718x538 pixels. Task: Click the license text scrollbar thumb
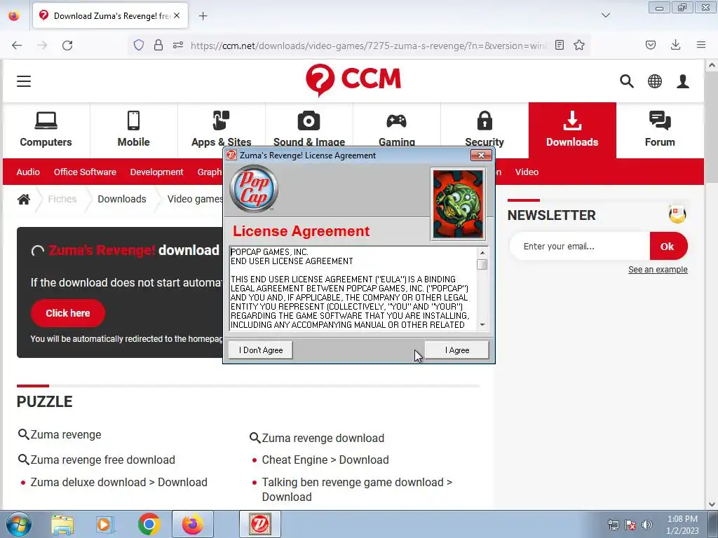click(x=482, y=264)
